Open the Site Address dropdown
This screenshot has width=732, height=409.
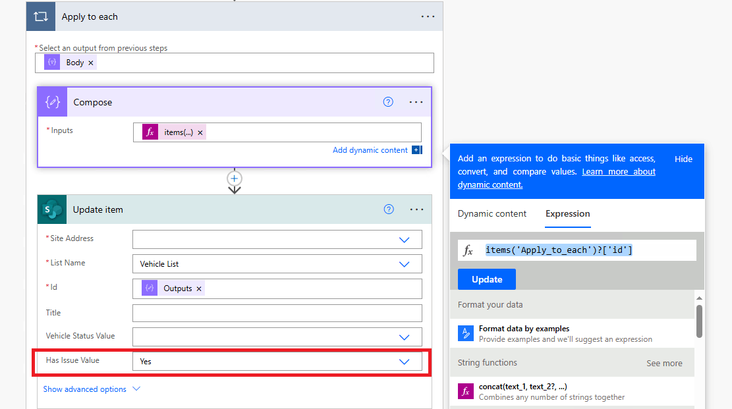[405, 239]
